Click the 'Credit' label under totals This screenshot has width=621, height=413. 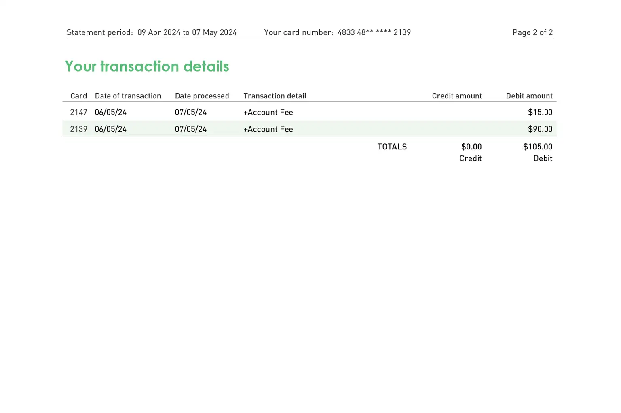click(x=470, y=158)
